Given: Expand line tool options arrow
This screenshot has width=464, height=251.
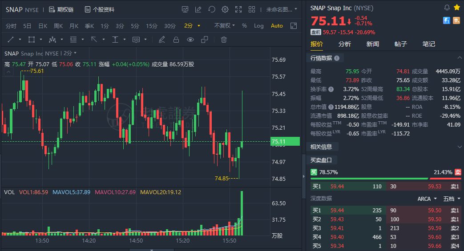Looking at the screenshot, I should pyautogui.click(x=20, y=40).
